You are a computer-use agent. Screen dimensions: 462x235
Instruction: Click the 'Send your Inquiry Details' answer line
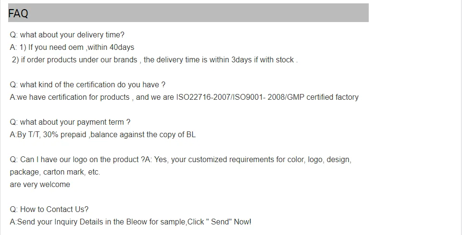point(131,222)
